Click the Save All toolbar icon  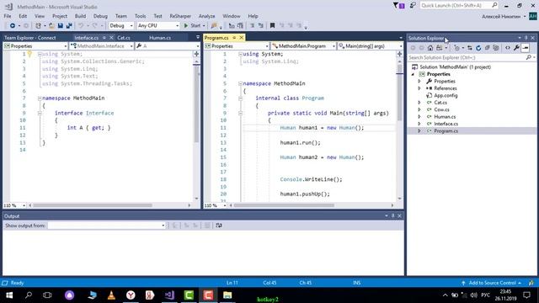tap(69, 26)
